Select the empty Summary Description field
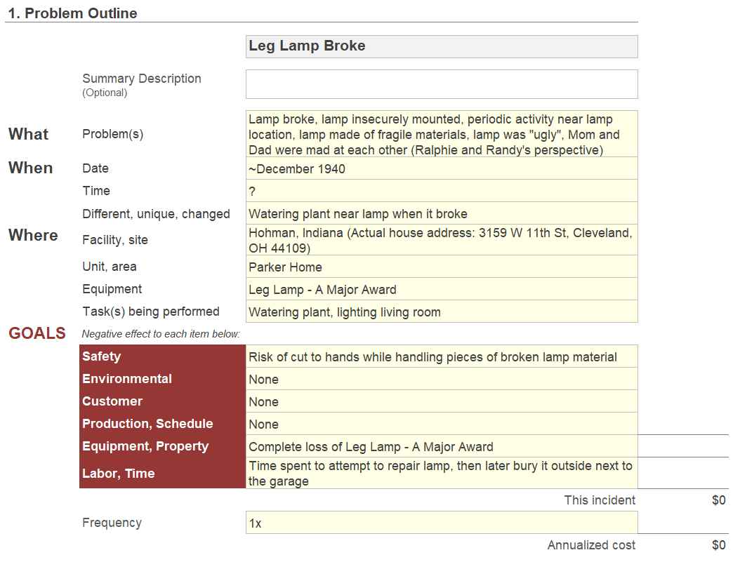 click(442, 84)
